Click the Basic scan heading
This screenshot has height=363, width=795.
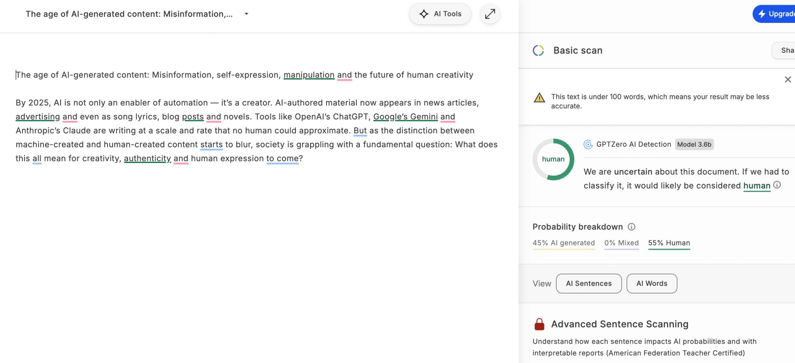tap(578, 50)
